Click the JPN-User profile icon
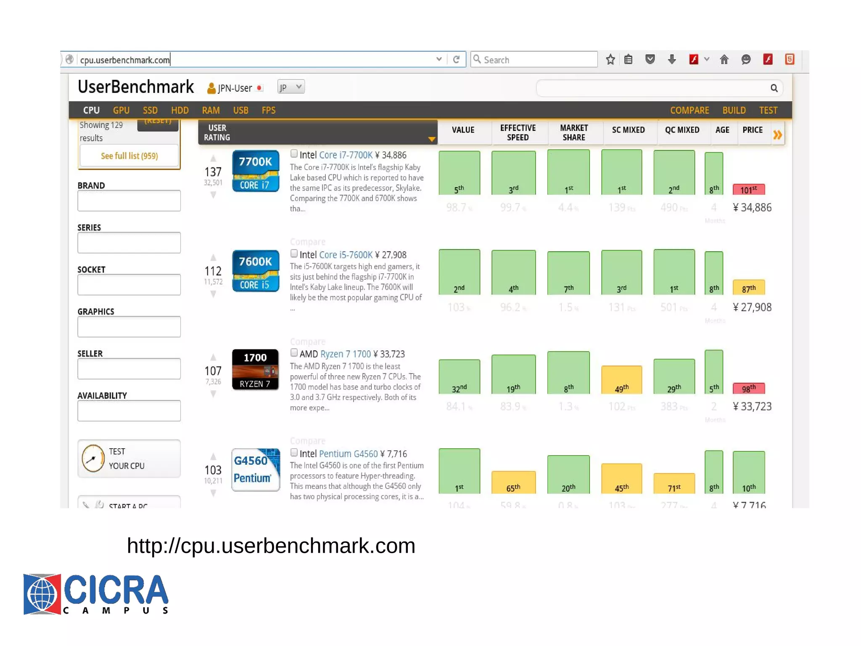The width and height of the screenshot is (861, 646). click(211, 88)
